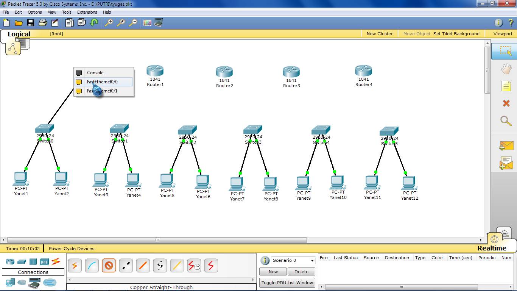Pick the Serial DTE red cable

pyautogui.click(x=211, y=266)
